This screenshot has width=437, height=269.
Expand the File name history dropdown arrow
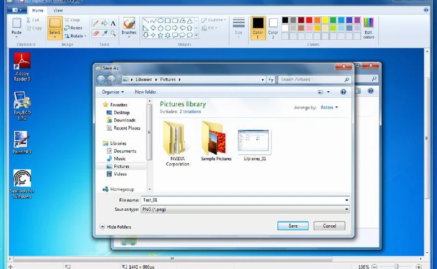point(346,200)
